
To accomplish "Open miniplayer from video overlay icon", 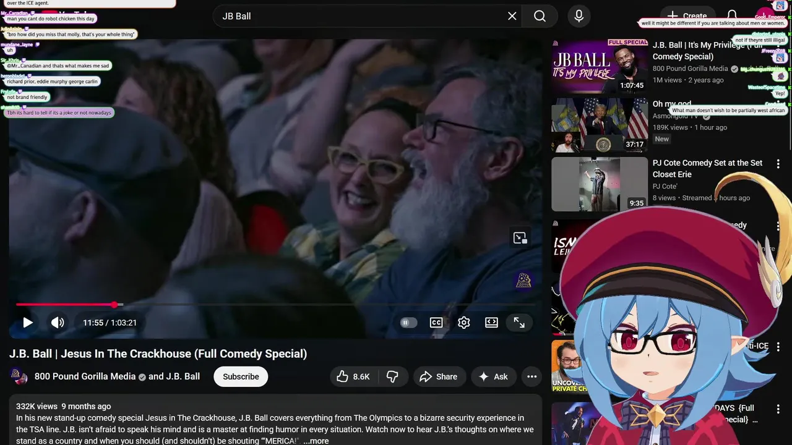I will click(x=520, y=238).
